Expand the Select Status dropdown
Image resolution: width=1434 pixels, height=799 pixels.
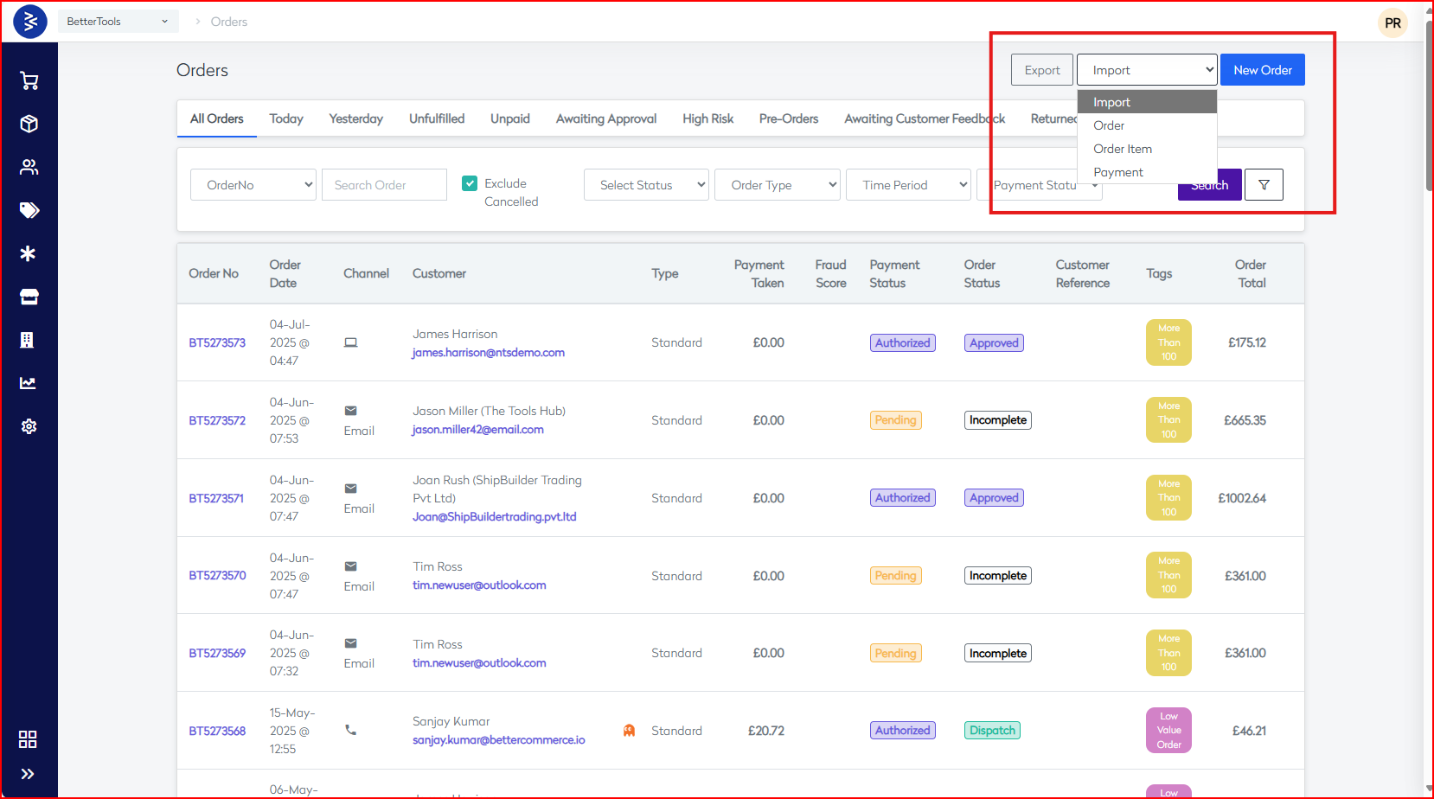pos(646,185)
